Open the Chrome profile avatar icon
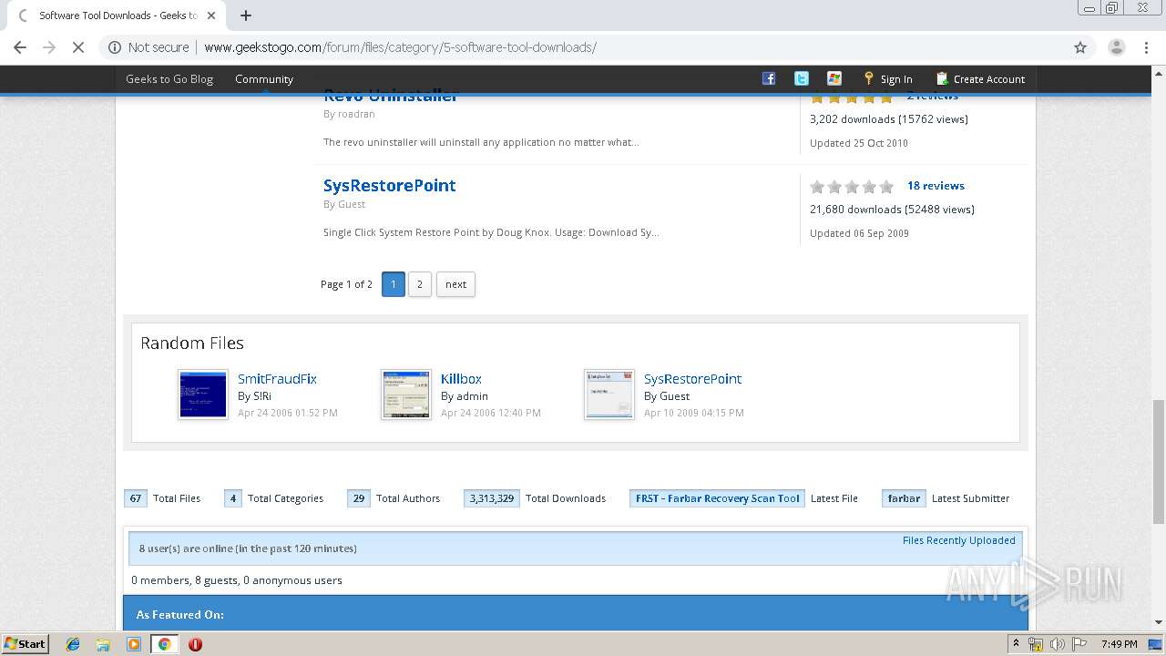 (x=1116, y=47)
